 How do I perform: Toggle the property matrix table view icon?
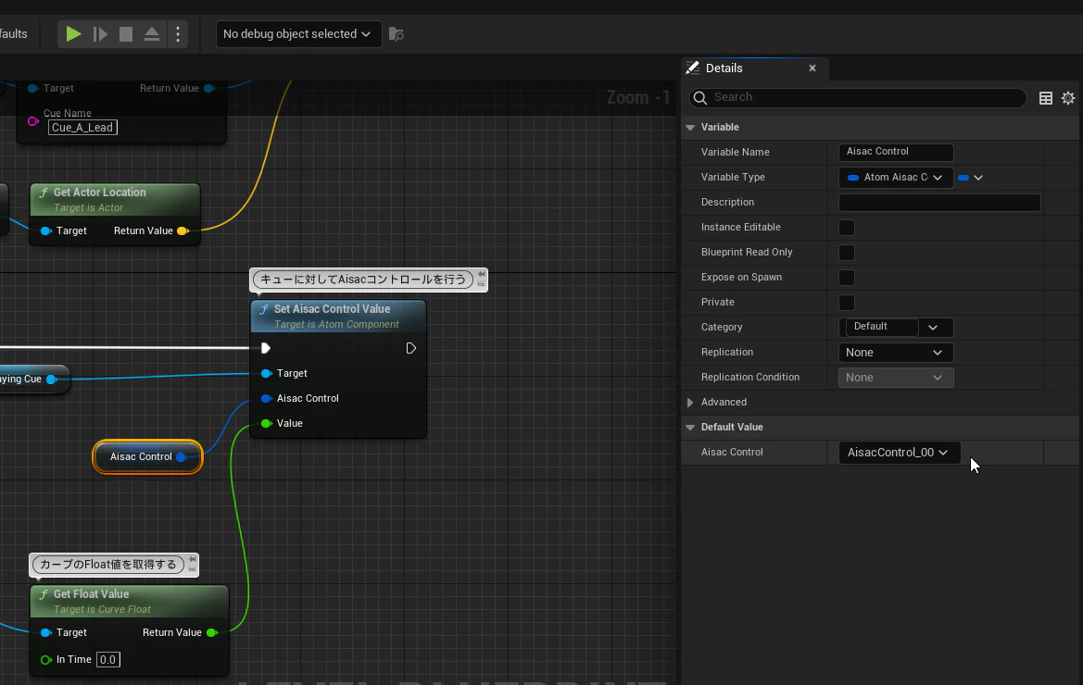(1046, 98)
